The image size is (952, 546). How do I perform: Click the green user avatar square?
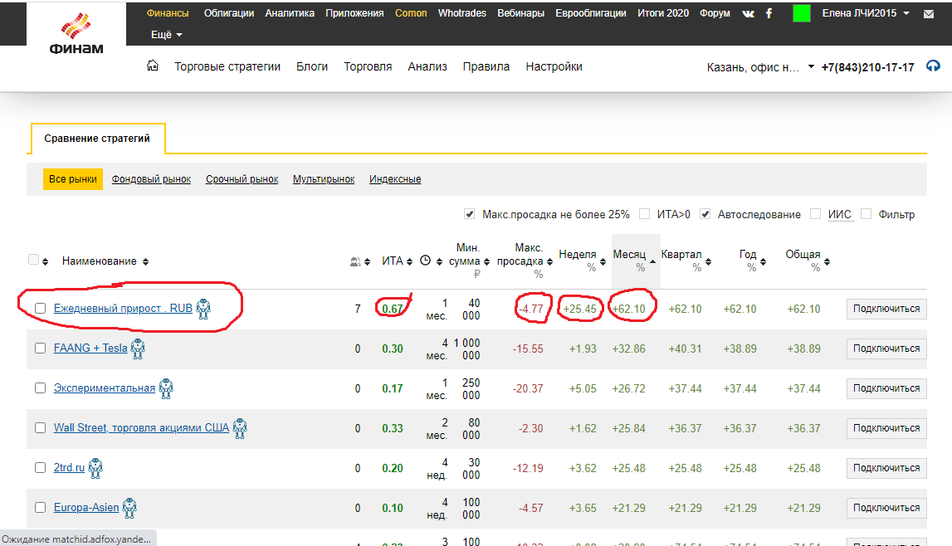[802, 13]
